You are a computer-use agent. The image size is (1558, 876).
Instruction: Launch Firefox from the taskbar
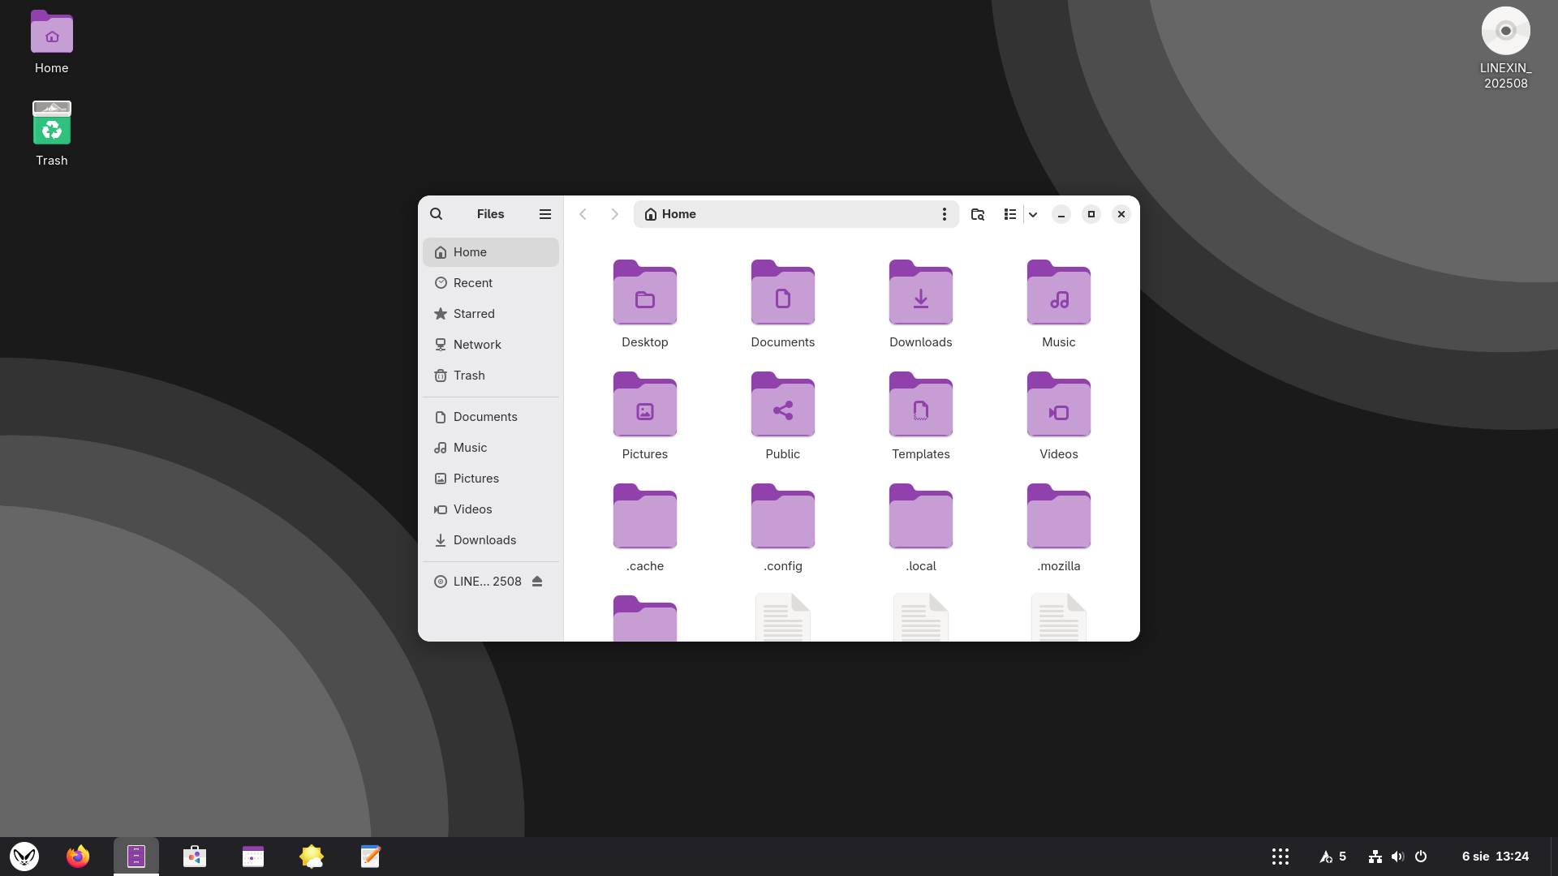point(78,857)
